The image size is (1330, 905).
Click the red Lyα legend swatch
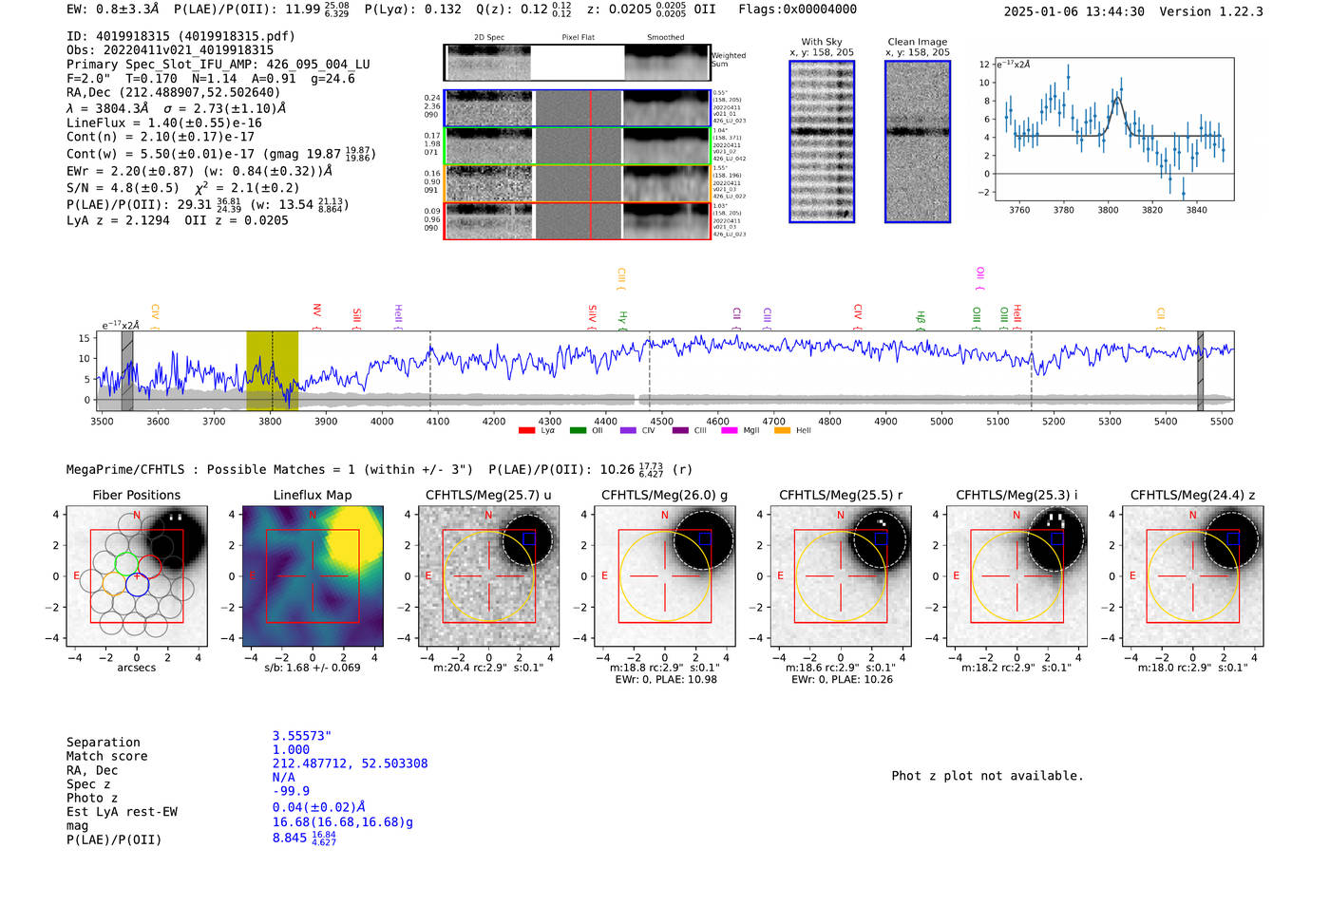[x=526, y=431]
